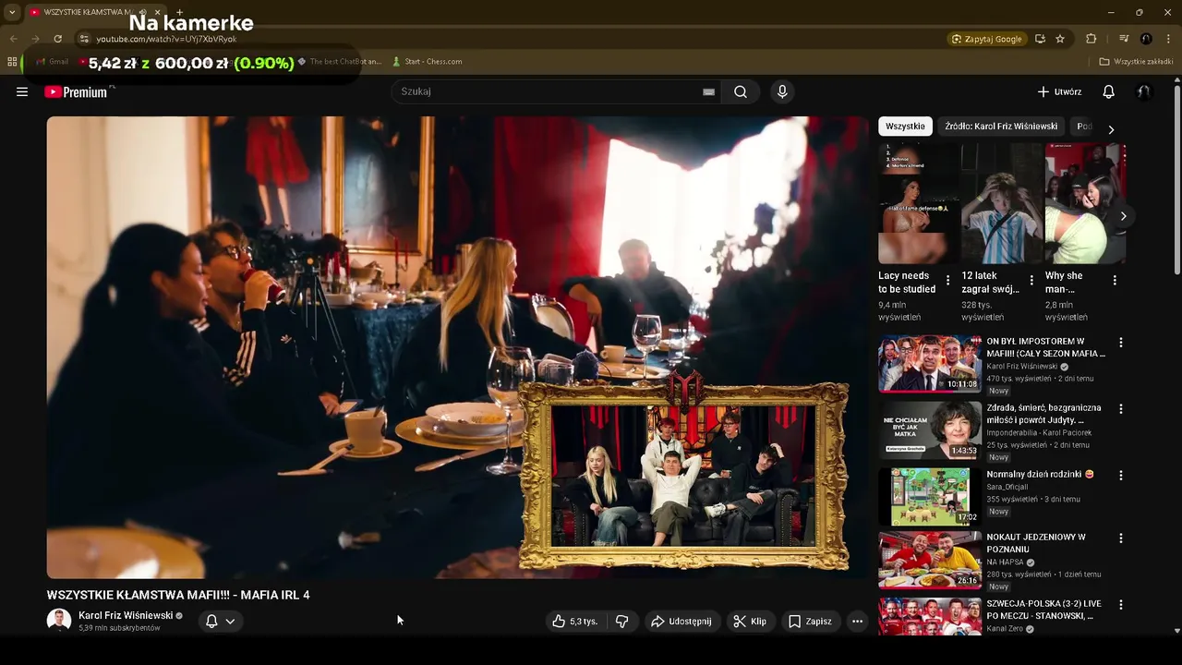The image size is (1182, 665).
Task: Close the WSZYSTKIE KŁAMSTWA browser tab
Action: 157,12
